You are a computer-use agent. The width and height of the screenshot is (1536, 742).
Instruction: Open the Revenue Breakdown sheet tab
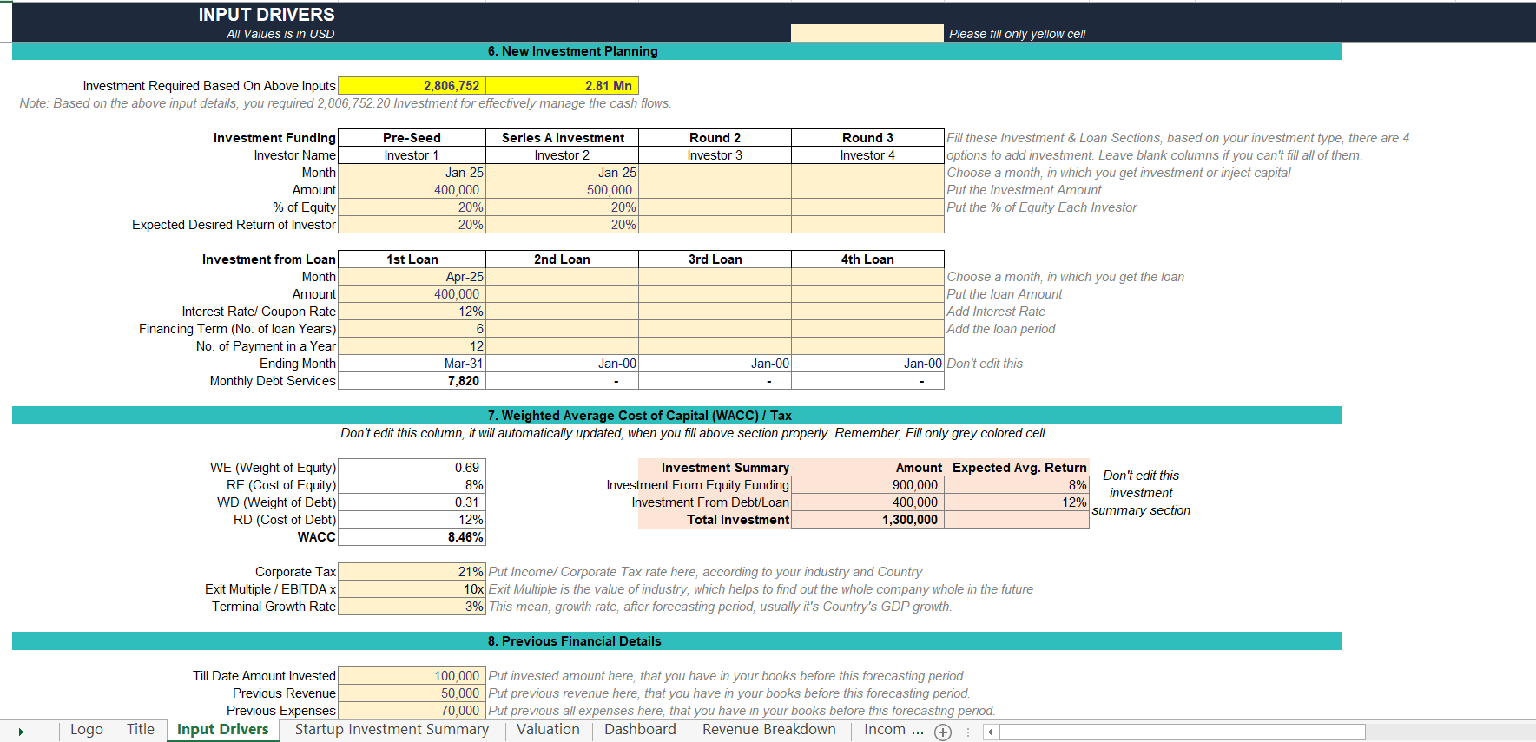coord(769,730)
